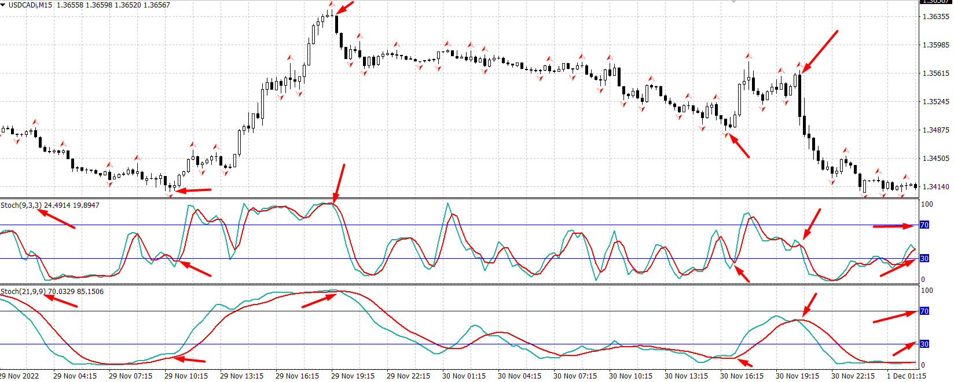Click the 30 level tag in Stoch(9,3,3) panel
This screenshot has height=382, width=954.
924,258
